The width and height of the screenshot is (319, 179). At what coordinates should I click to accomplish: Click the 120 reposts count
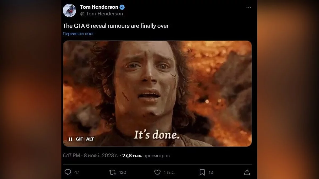pos(123,172)
